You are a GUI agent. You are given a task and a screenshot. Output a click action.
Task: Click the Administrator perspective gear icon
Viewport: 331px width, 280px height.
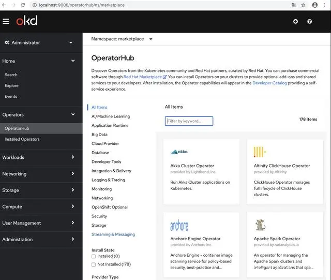[x=7, y=42]
